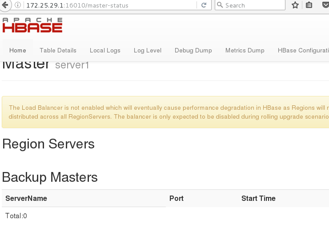Image resolution: width=329 pixels, height=244 pixels.
Task: Open the site information icon in the address bar
Action: click(x=18, y=5)
